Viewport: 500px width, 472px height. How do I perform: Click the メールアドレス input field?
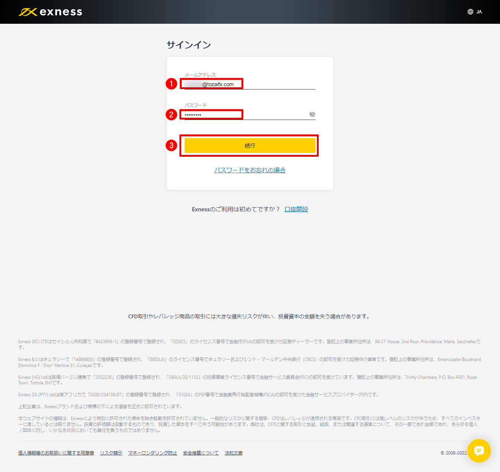click(212, 84)
